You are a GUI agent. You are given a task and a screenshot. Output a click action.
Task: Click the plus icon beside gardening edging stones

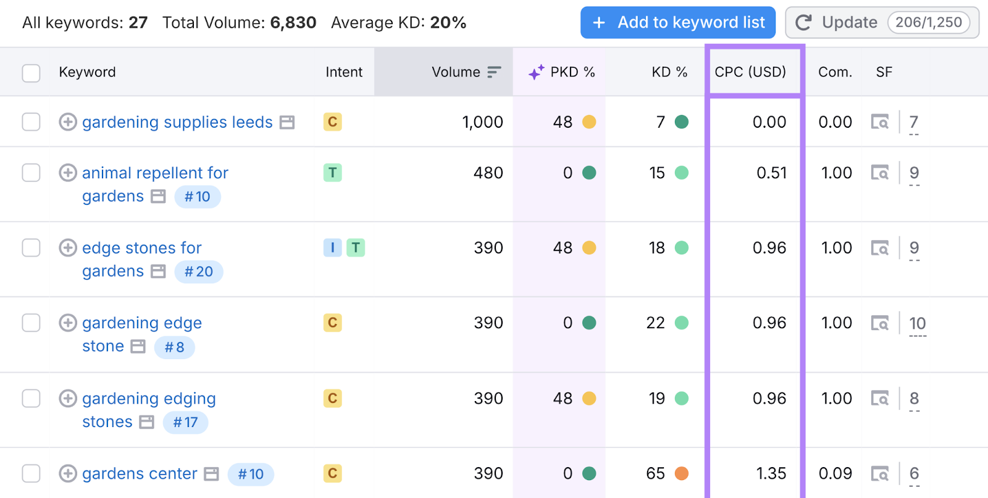coord(67,398)
